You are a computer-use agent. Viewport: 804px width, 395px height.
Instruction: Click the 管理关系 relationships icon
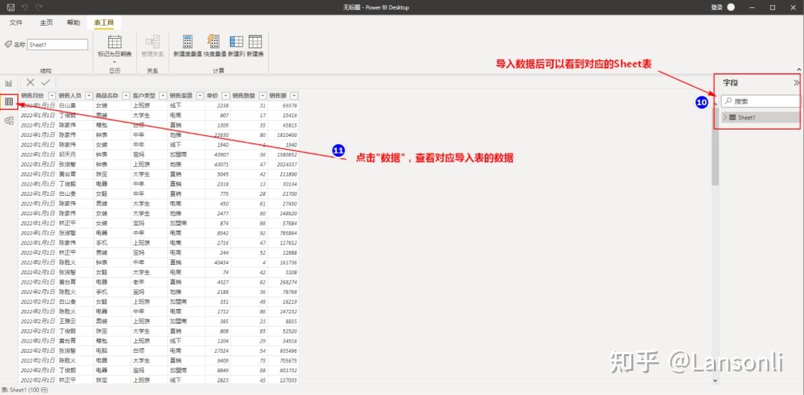pyautogui.click(x=153, y=42)
